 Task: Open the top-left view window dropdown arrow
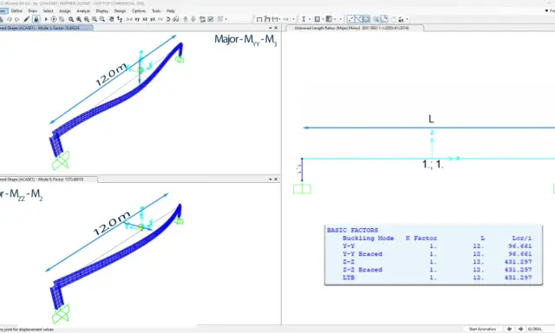271,28
